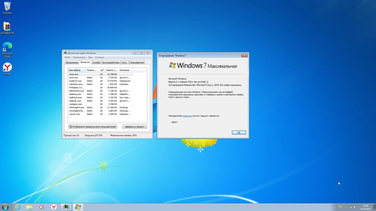Switch to Task Manager taskbar button
Image resolution: width=376 pixels, height=211 pixels.
coord(66,207)
